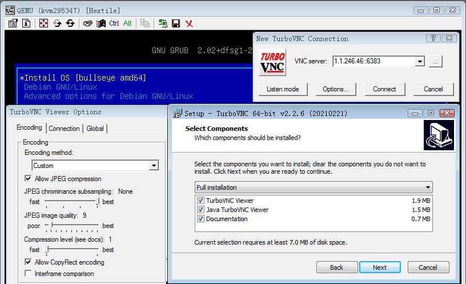The height and width of the screenshot is (284, 466).
Task: Switch to the Global tab
Action: [95, 129]
